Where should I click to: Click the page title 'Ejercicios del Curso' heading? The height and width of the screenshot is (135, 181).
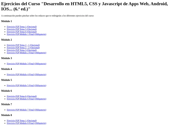pos(84,6)
